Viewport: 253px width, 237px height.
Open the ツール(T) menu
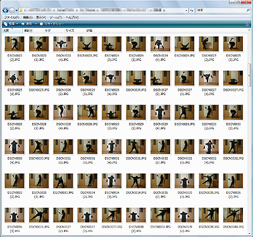[56, 18]
